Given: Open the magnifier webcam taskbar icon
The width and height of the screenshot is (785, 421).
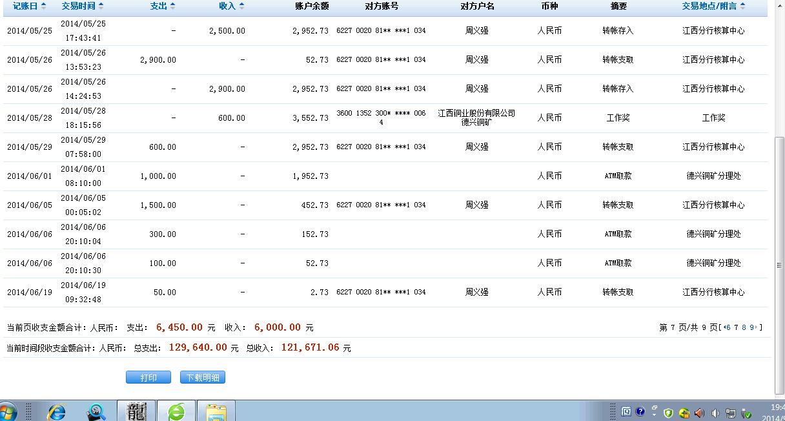Looking at the screenshot, I should tap(97, 411).
